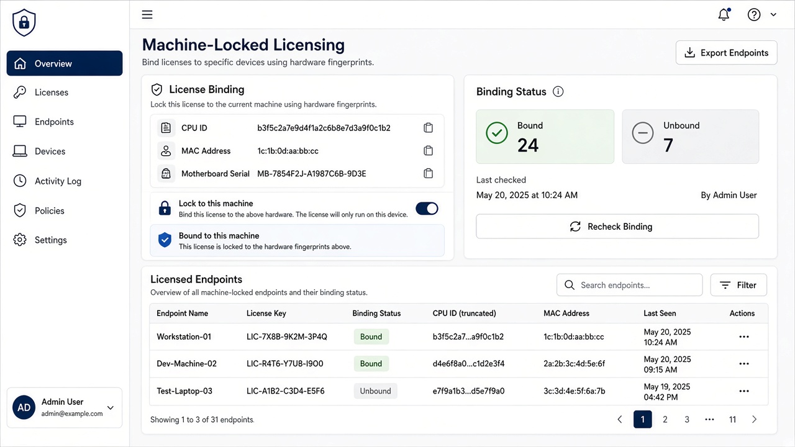Open the Devices sidebar item
Viewport: 795px width, 447px height.
(65, 151)
